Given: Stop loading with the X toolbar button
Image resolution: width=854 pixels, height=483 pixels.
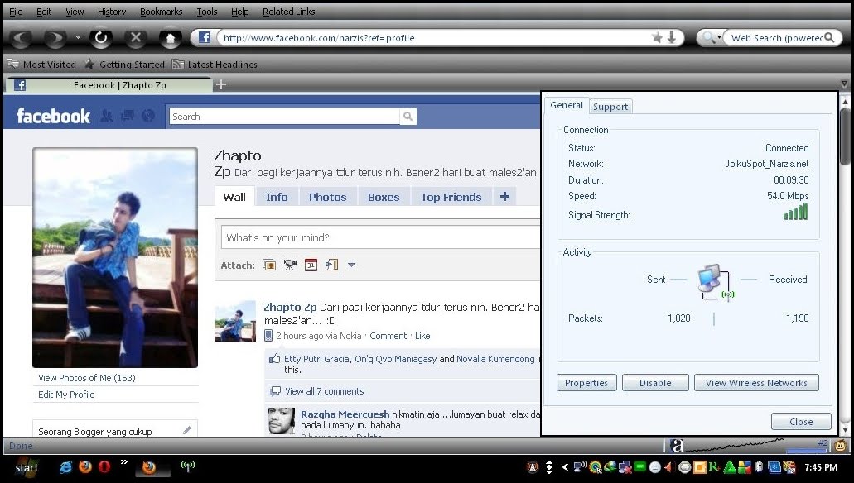Looking at the screenshot, I should coord(136,37).
